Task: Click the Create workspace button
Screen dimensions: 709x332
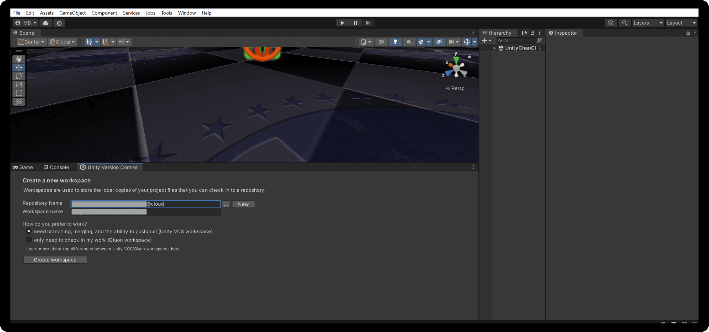Action: click(x=55, y=259)
